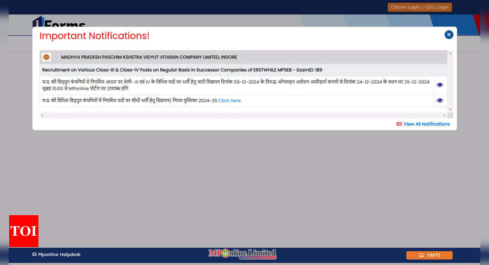Click the Madhya Pradesh Paschim Kshetra company title

click(149, 57)
